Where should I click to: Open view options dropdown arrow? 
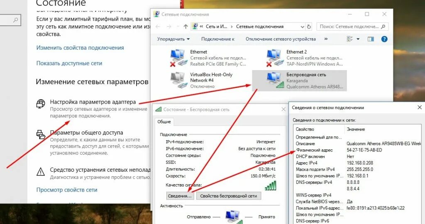click(x=358, y=39)
